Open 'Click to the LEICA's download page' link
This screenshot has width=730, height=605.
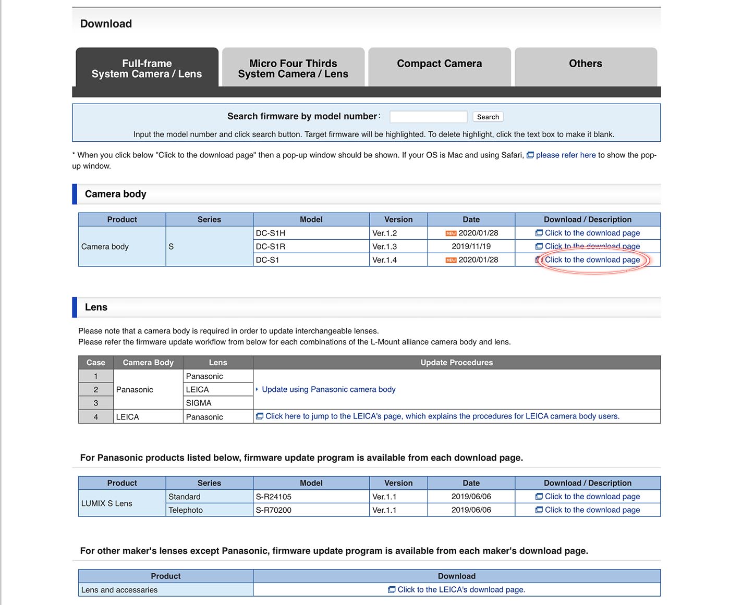[x=461, y=589]
